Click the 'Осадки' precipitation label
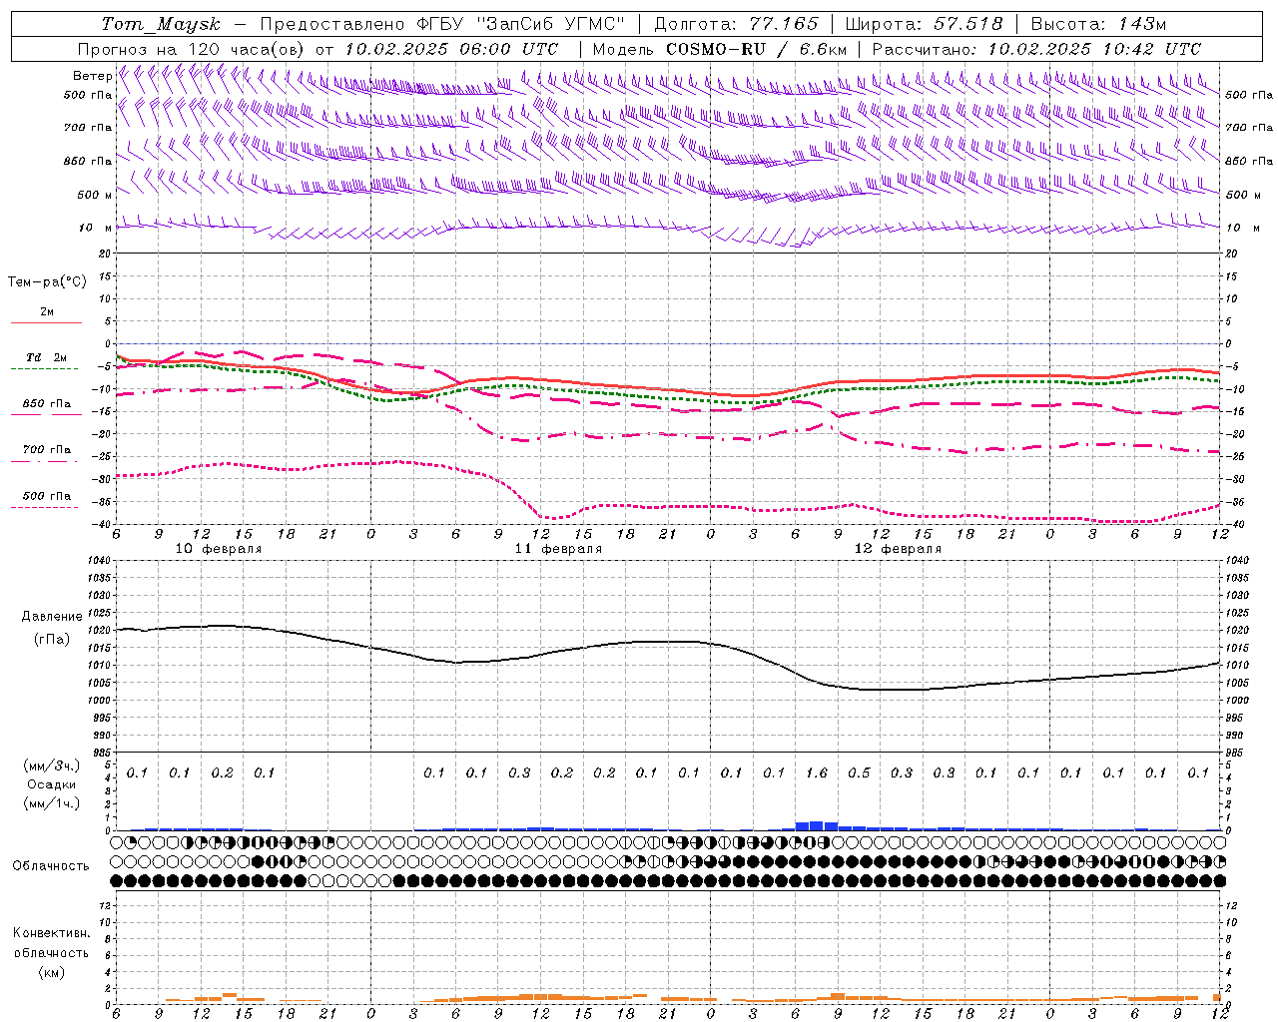This screenshot has height=1022, width=1278. 52,784
